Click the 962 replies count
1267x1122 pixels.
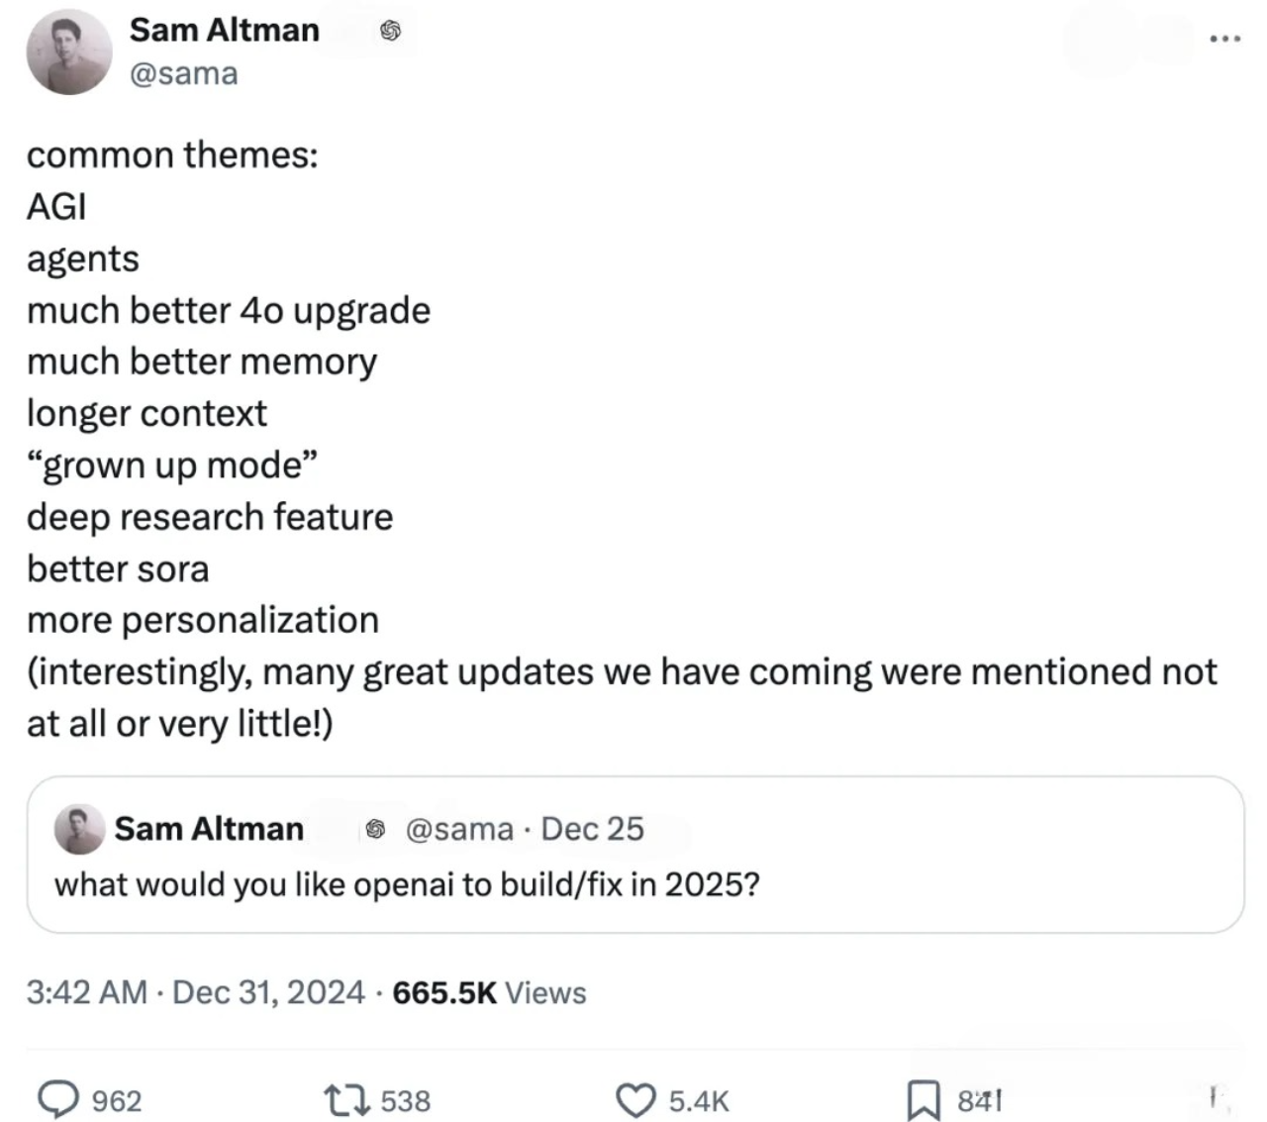point(117,1101)
